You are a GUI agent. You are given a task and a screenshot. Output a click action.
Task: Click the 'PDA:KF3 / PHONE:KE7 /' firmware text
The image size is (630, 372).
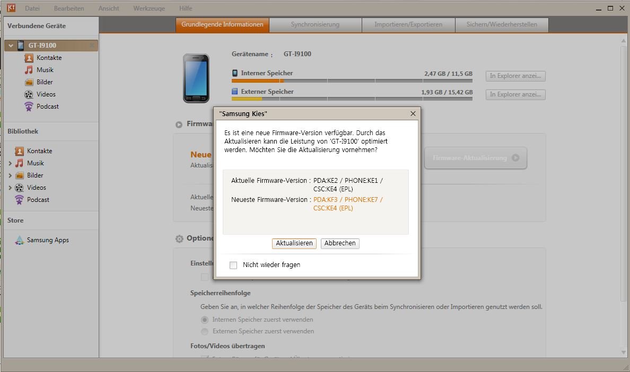click(348, 200)
